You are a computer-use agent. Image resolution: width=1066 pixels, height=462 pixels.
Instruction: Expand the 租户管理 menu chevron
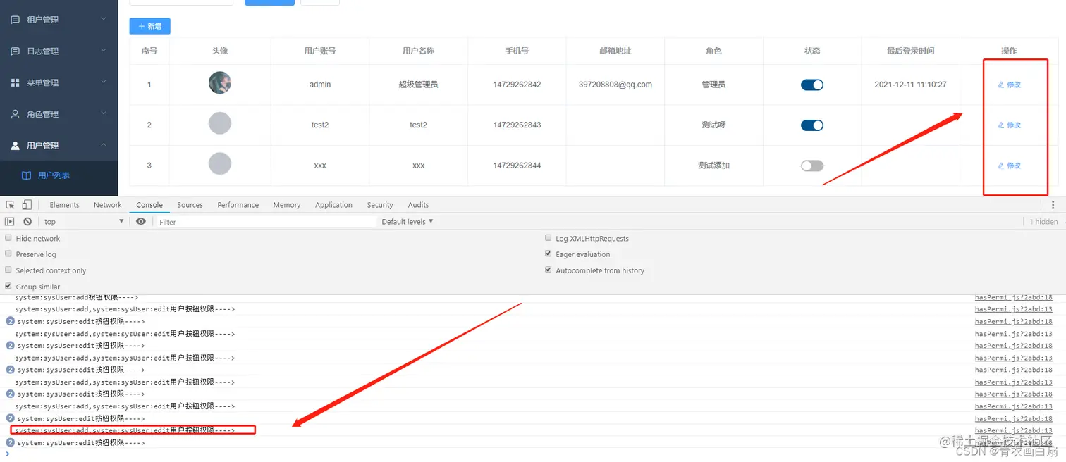104,19
